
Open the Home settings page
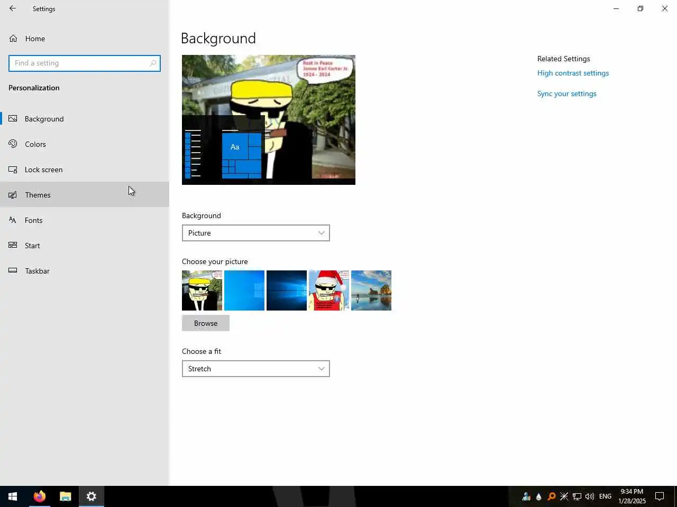(x=85, y=39)
